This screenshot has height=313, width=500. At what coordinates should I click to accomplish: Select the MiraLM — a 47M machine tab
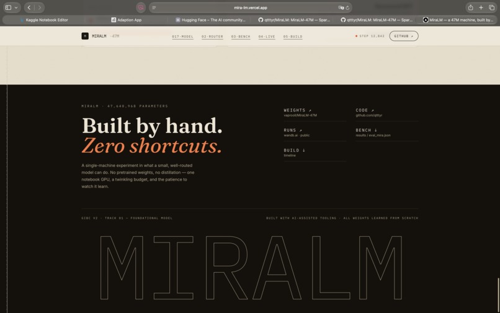tap(458, 20)
